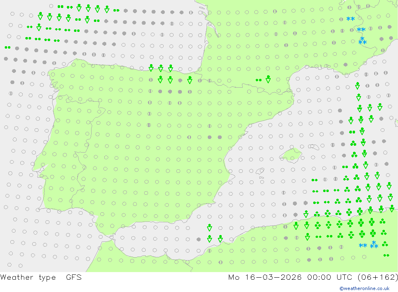
Task: Click the '(06+162)' forecast offset text
Action: (378, 277)
